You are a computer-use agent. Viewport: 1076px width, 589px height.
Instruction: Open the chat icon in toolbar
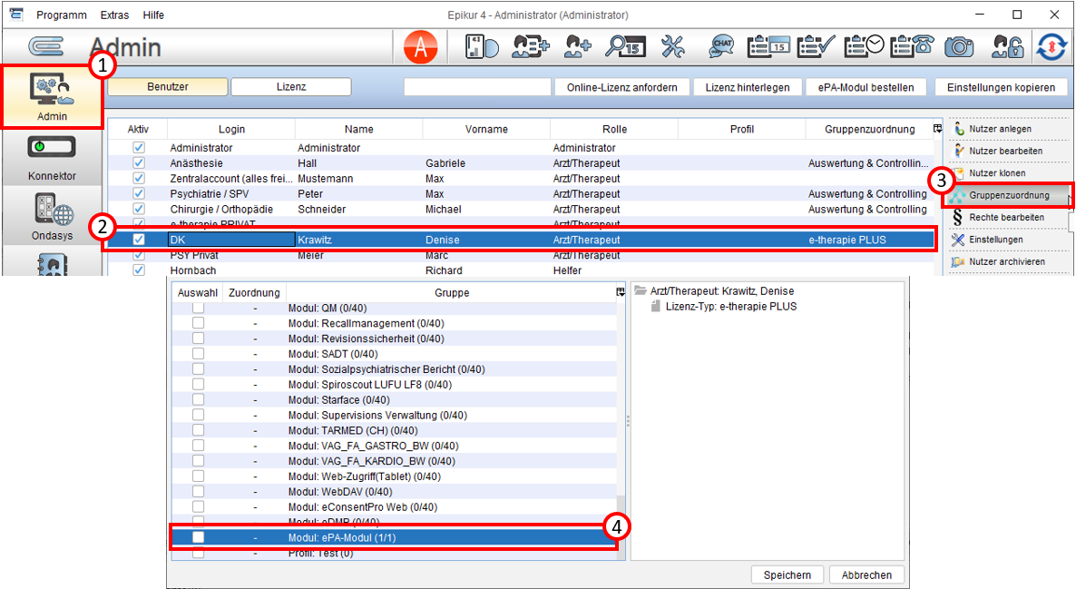click(x=721, y=46)
